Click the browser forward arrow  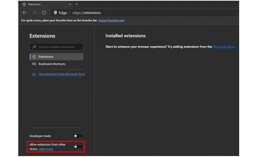34,12
